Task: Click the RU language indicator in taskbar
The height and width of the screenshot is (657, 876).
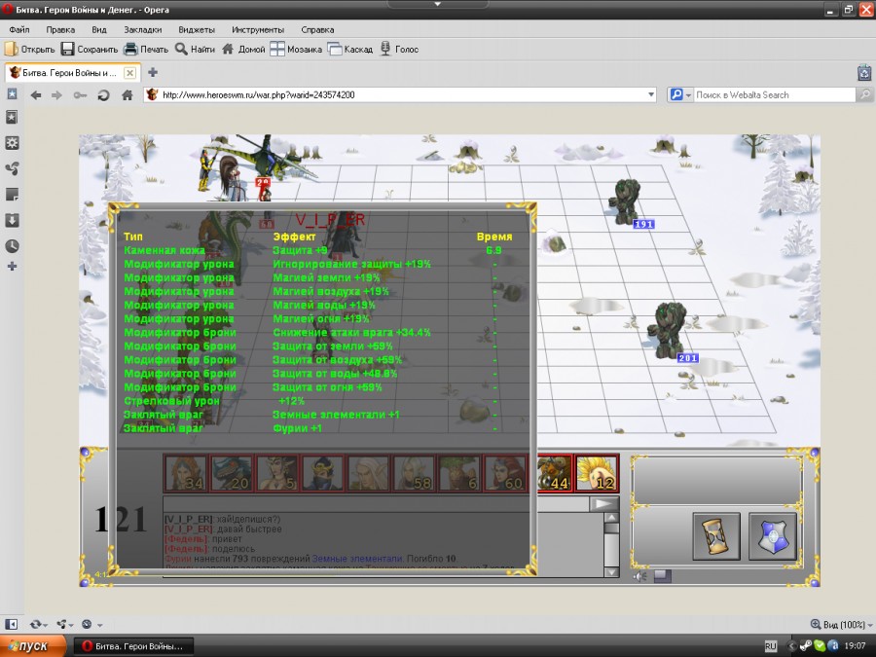Action: [x=771, y=646]
